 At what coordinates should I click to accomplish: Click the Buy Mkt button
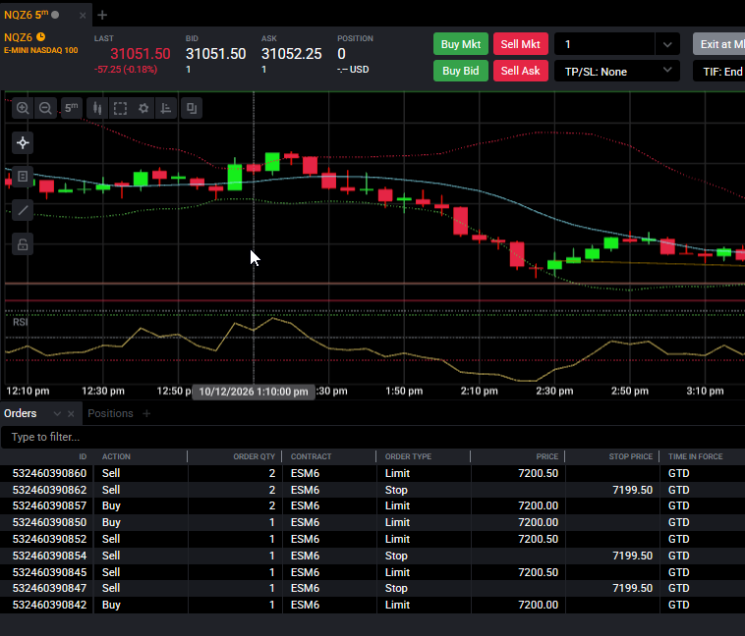click(x=460, y=44)
